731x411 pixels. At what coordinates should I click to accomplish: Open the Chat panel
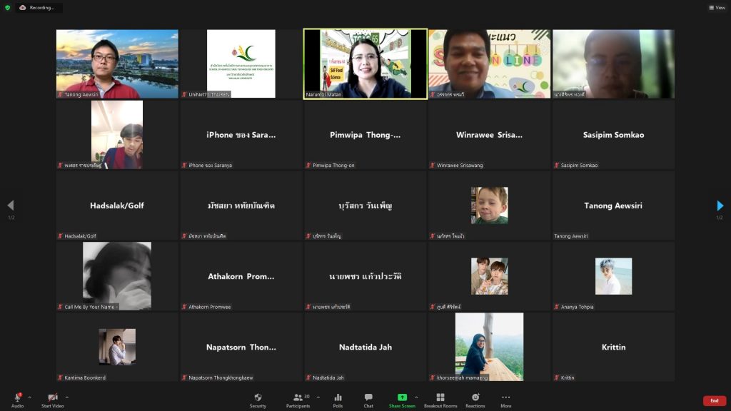(368, 400)
